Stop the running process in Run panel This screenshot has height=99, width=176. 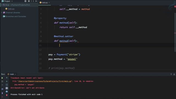point(2,81)
